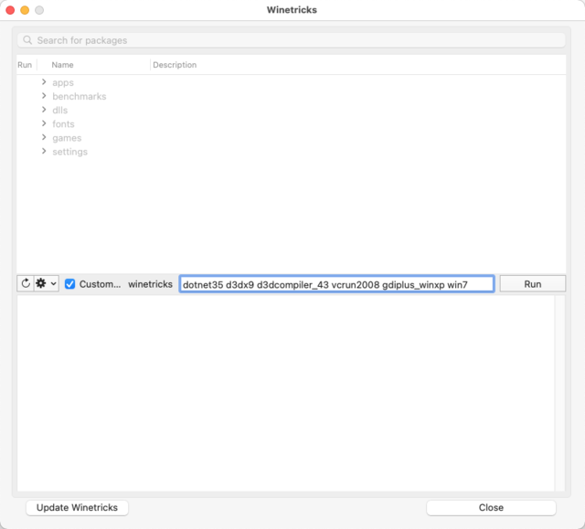
Task: Expand the benchmarks category chevron
Action: (44, 96)
